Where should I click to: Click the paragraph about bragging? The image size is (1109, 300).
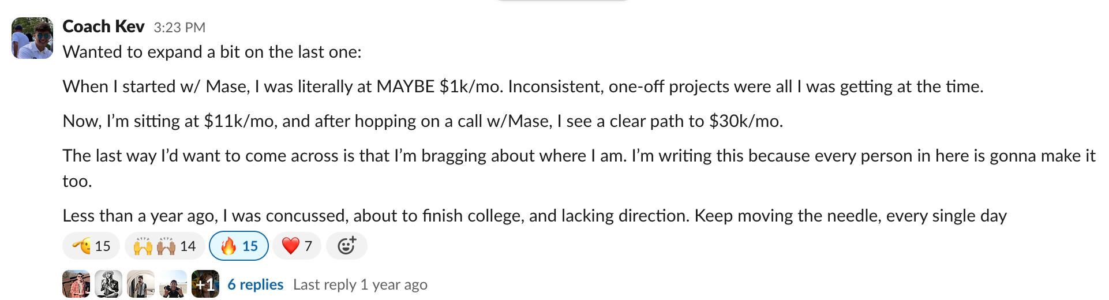(x=578, y=156)
